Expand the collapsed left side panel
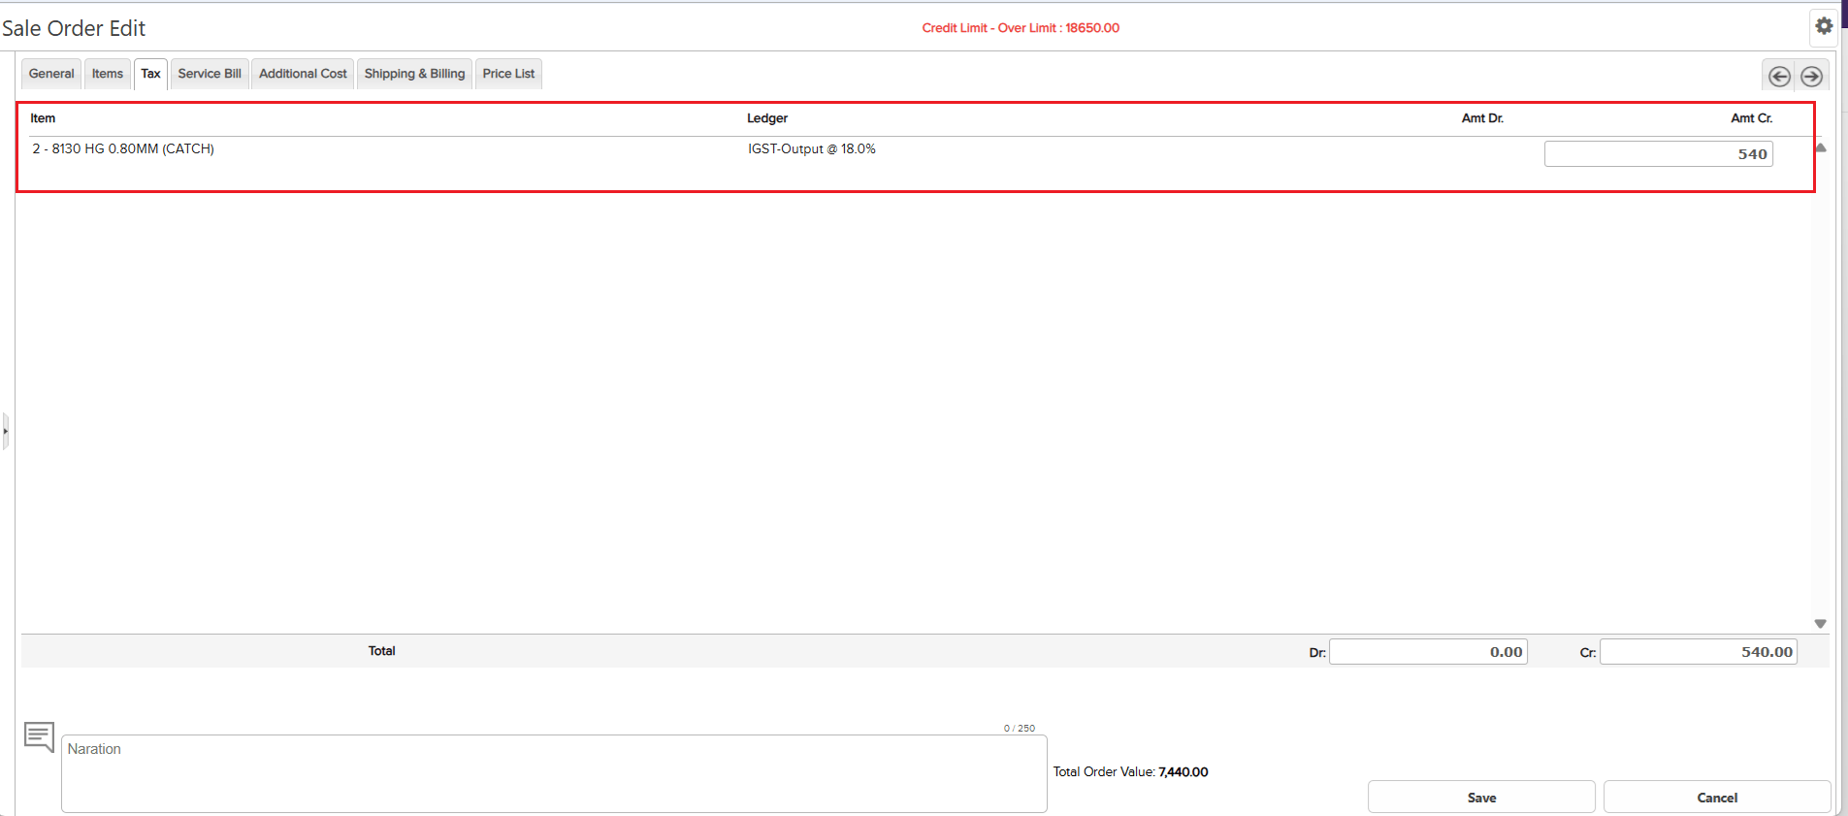The width and height of the screenshot is (1848, 816). click(5, 431)
